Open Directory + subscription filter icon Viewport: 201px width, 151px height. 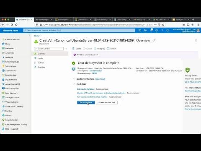[145, 30]
